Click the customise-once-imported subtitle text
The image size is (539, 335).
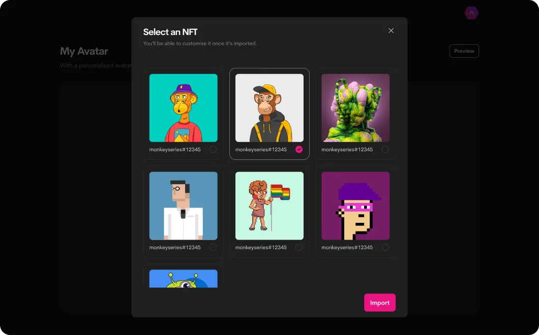pos(200,44)
